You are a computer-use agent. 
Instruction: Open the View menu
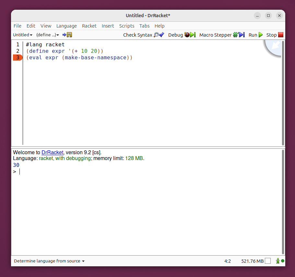46,26
